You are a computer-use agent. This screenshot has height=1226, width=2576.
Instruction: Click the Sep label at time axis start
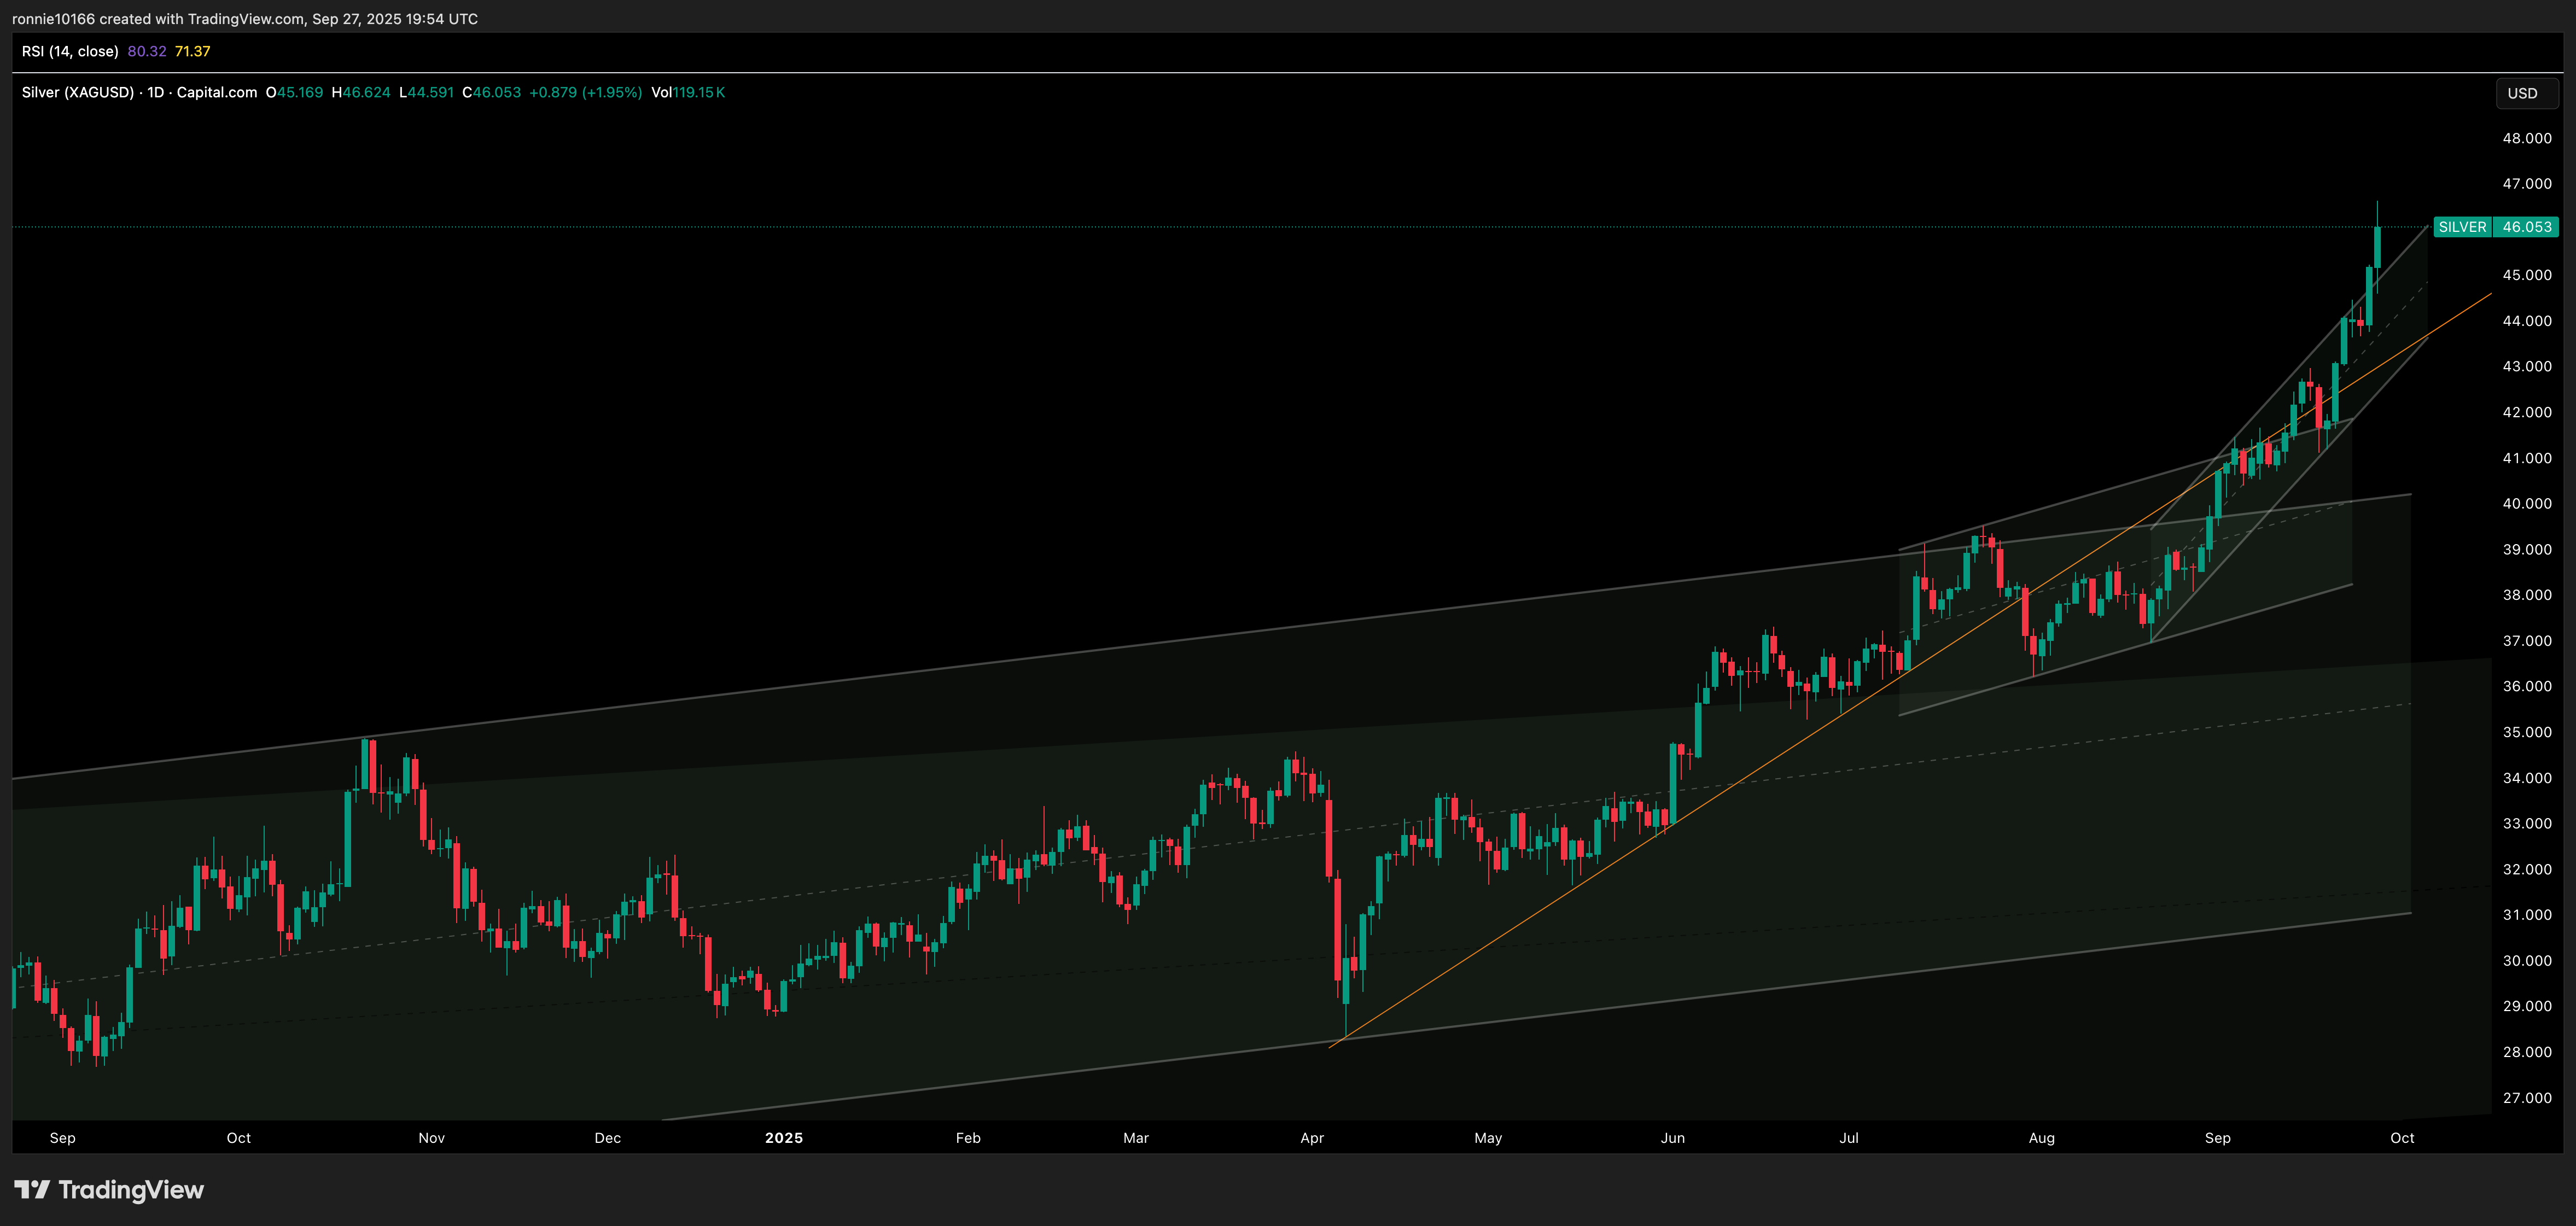click(x=62, y=1138)
